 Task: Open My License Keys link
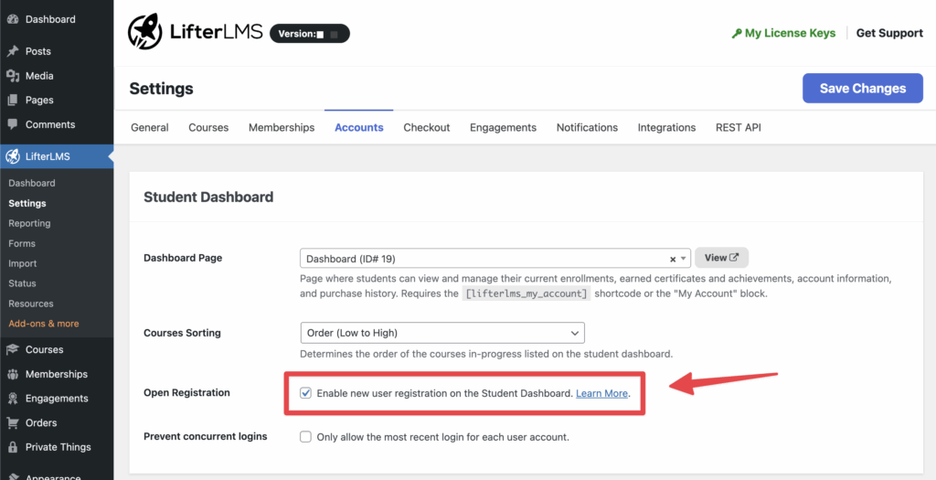[x=790, y=33]
